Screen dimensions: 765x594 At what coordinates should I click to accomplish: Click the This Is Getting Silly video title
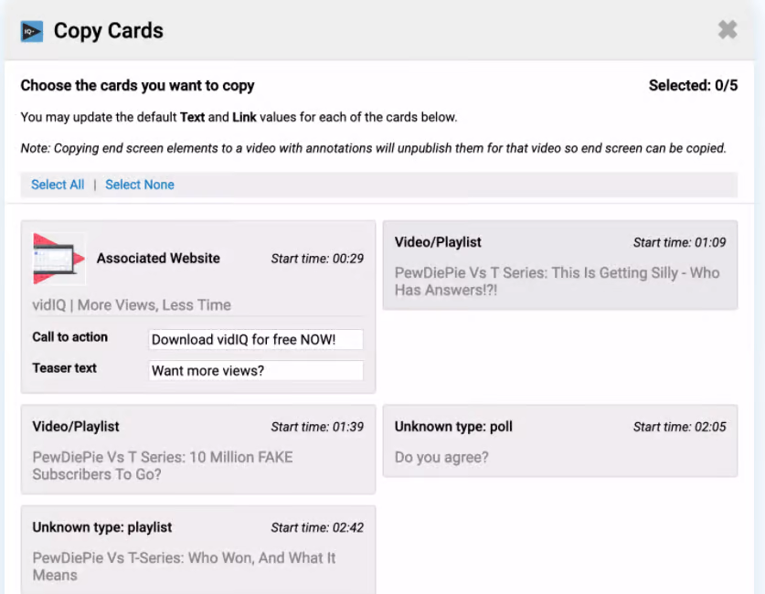557,281
